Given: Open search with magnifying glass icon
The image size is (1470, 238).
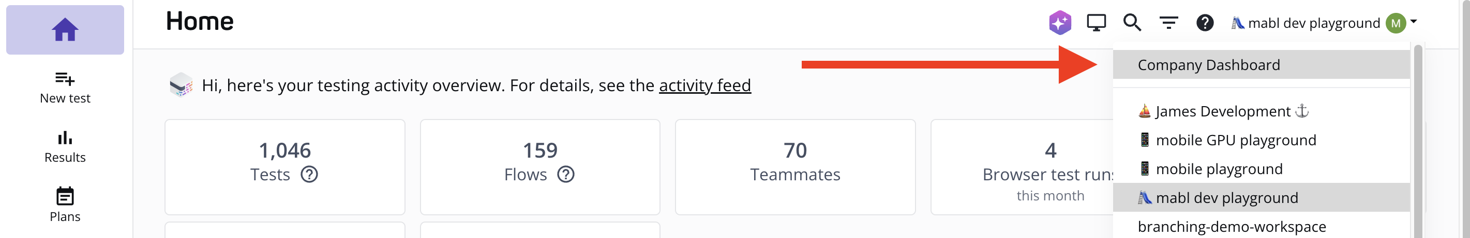Looking at the screenshot, I should [1132, 23].
